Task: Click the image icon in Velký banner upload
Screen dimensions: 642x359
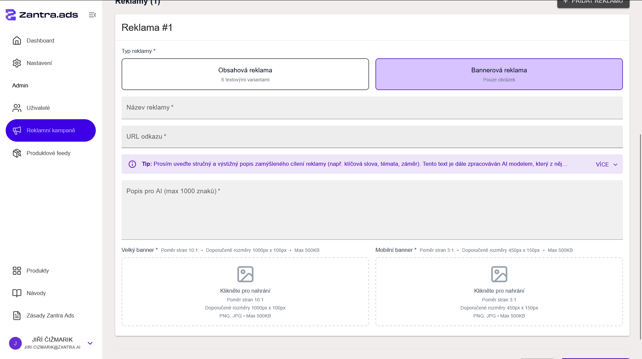Action: [x=245, y=274]
